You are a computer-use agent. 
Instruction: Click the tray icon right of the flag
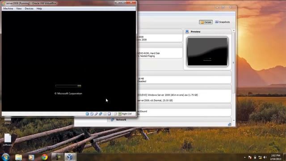pyautogui.click(x=255, y=157)
